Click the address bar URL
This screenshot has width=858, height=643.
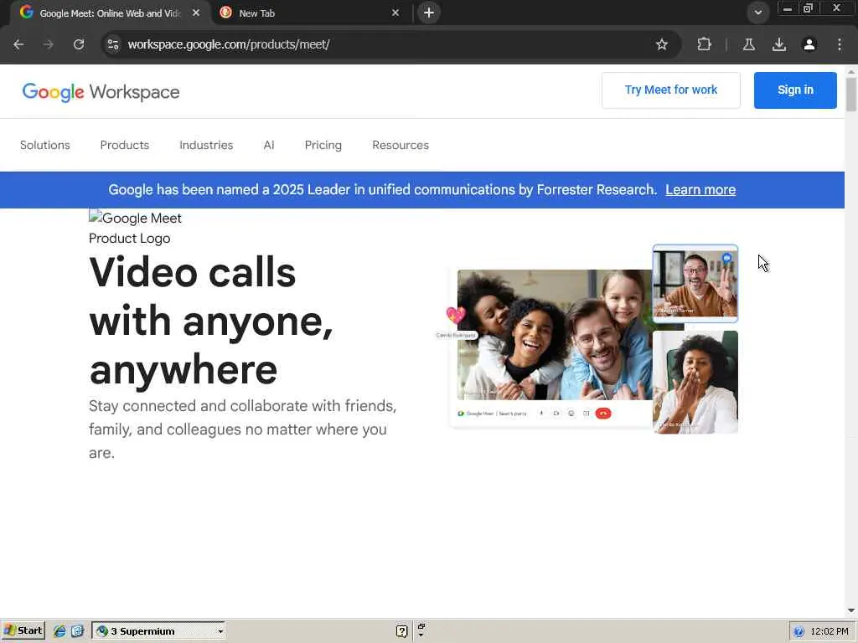click(229, 44)
